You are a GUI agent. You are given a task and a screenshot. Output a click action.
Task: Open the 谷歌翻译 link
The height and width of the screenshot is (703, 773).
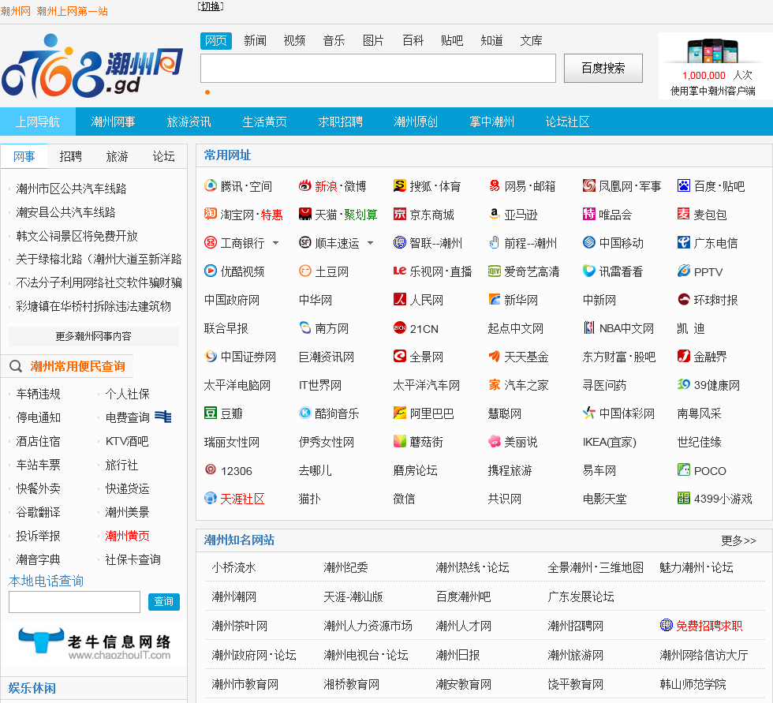(38, 512)
